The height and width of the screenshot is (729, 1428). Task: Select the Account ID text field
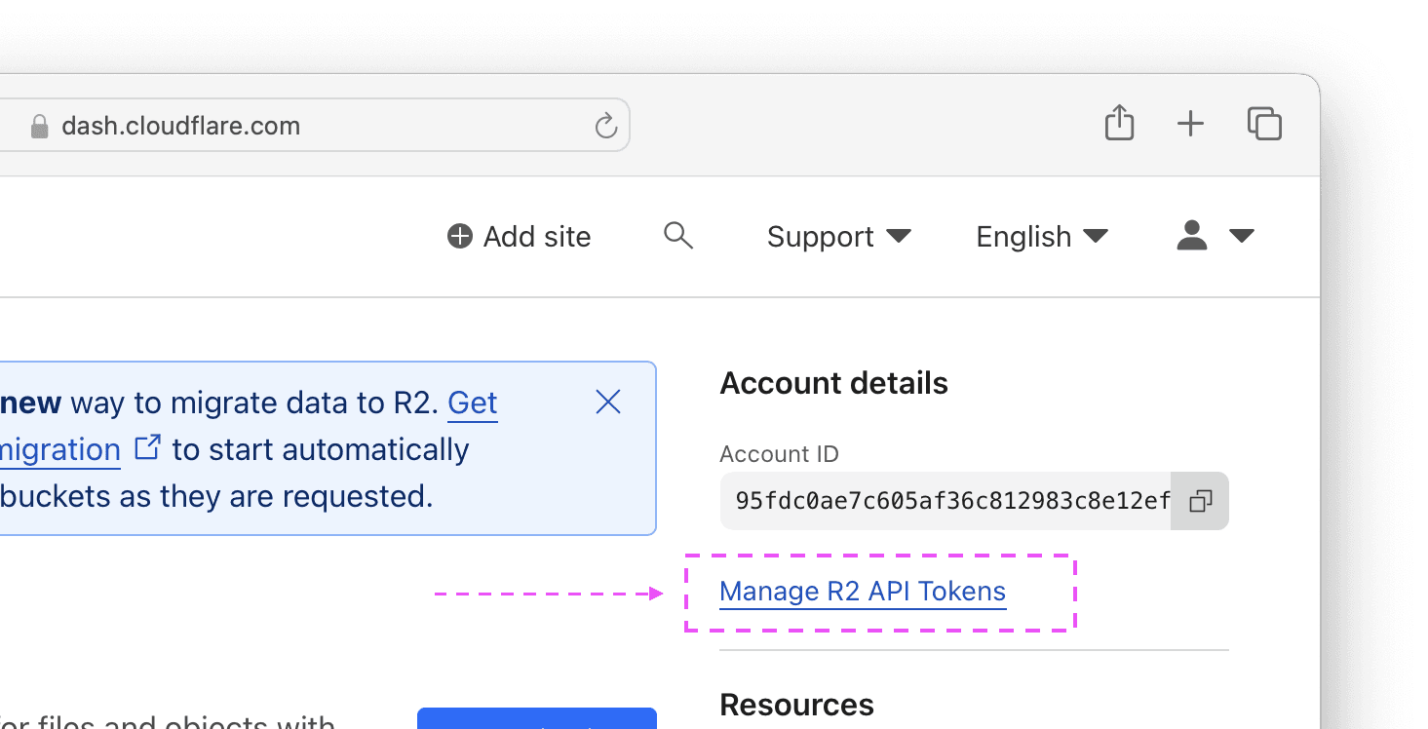pyautogui.click(x=946, y=501)
